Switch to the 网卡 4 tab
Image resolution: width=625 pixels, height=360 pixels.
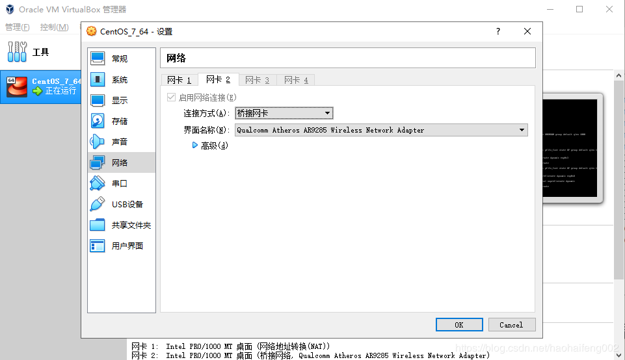[x=296, y=80]
